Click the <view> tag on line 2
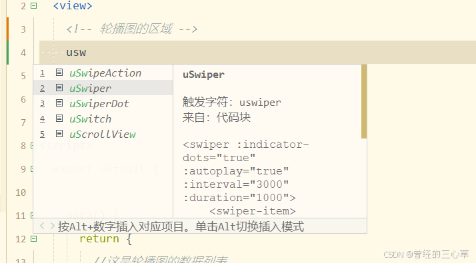Screen dimensions: 476x263 (73, 6)
